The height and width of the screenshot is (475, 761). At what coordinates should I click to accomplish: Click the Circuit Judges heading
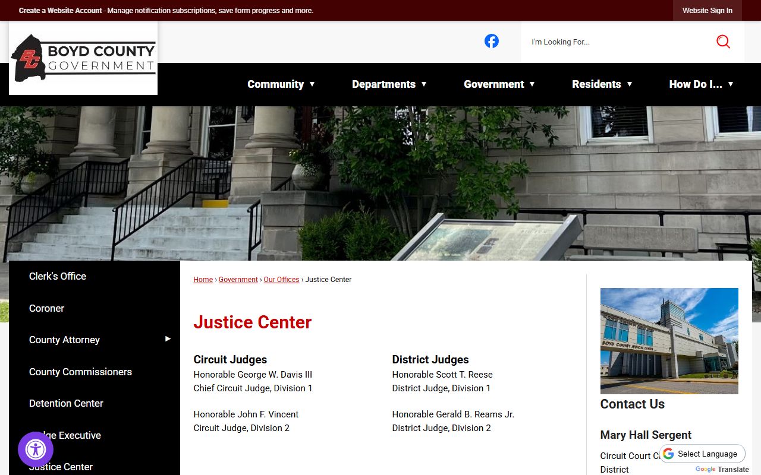tap(230, 359)
